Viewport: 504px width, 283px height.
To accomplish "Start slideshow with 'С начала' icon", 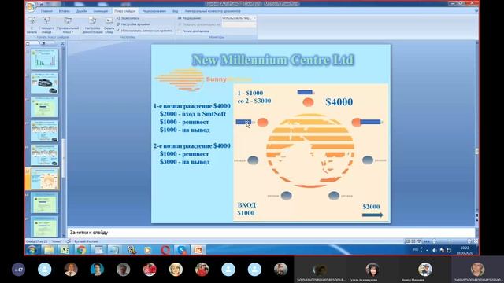I will tap(31, 25).
